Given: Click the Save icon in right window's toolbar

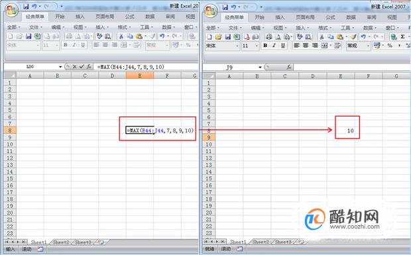Looking at the screenshot, I should tap(228, 36).
